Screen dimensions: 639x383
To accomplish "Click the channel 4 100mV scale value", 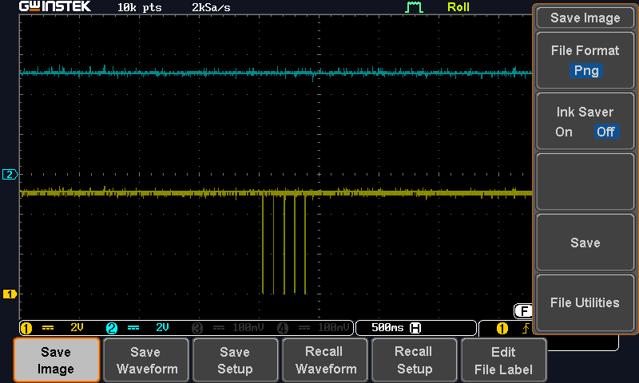I will tap(333, 328).
